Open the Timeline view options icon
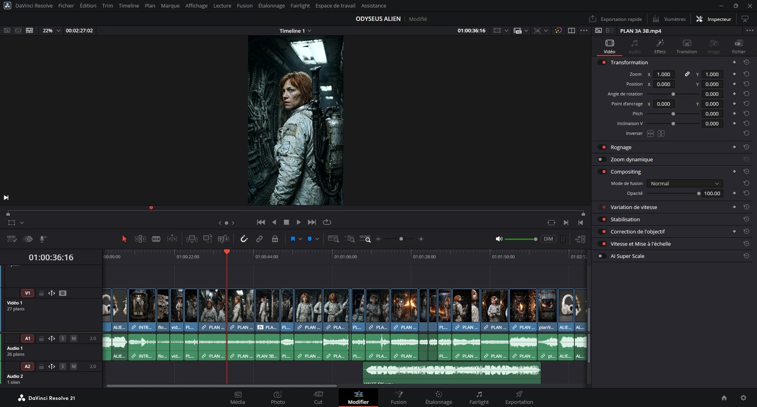Viewport: 757px width, 407px height. click(x=12, y=239)
